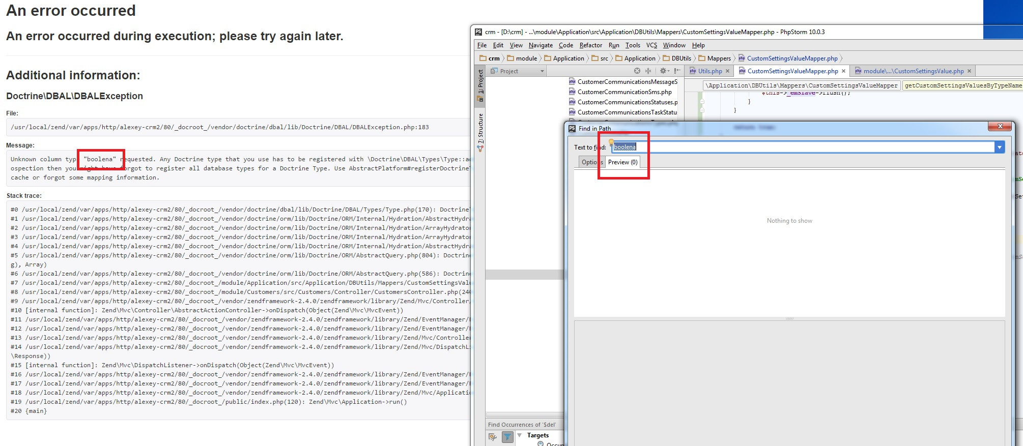1023x446 pixels.
Task: Click getCustomSettingsValuesByTypeName method breadcrumb
Action: pyautogui.click(x=962, y=85)
